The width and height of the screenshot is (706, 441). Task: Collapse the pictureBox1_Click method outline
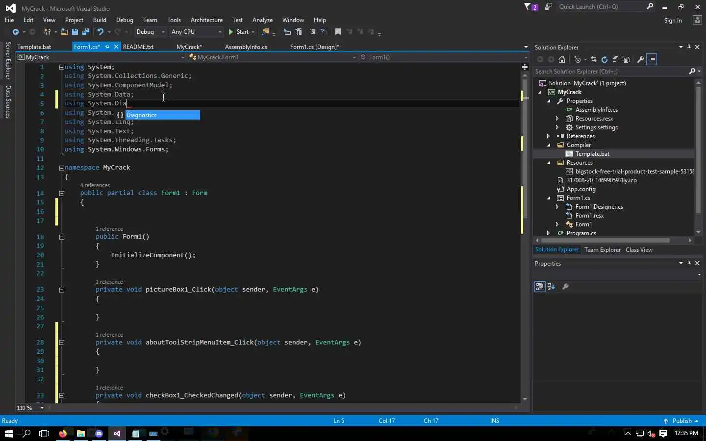point(62,290)
